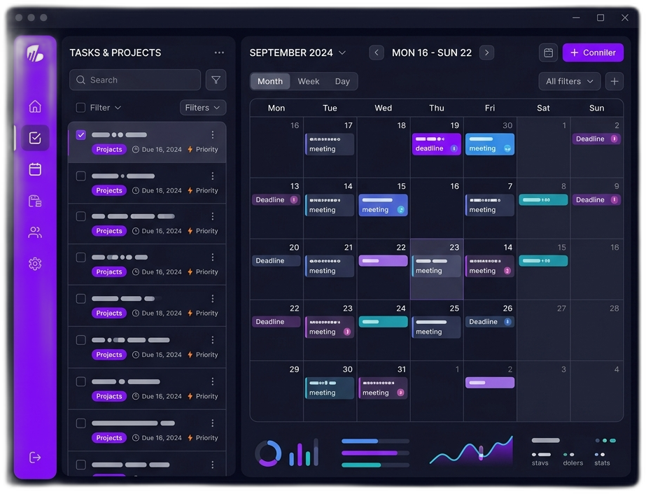This screenshot has height=494, width=646.
Task: Select the Tasks checkmark icon in sidebar
Action: pos(35,138)
